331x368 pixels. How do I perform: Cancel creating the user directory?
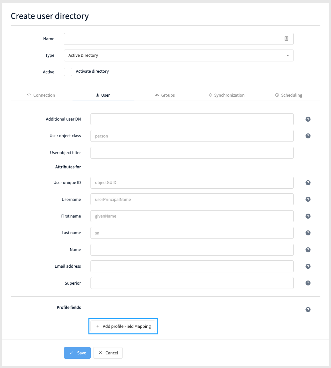pos(108,353)
